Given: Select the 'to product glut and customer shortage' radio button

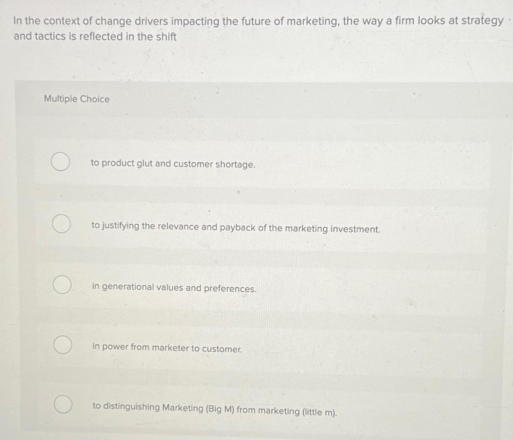Looking at the screenshot, I should (x=61, y=162).
